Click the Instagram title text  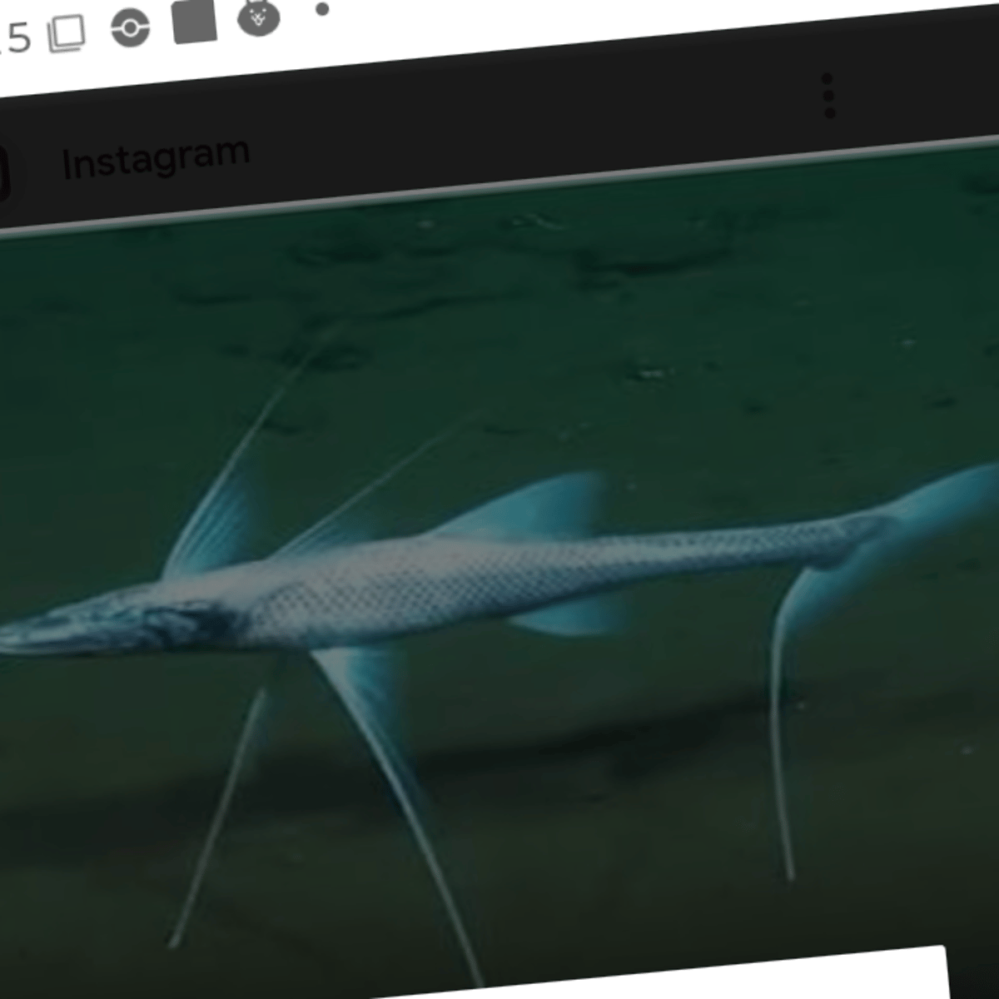tap(157, 158)
